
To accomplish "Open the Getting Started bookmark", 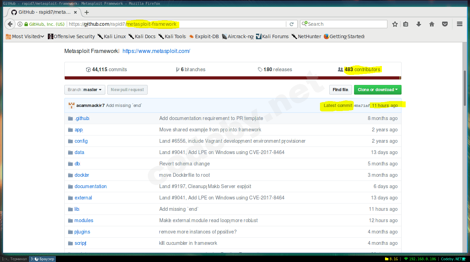I will 344,36.
